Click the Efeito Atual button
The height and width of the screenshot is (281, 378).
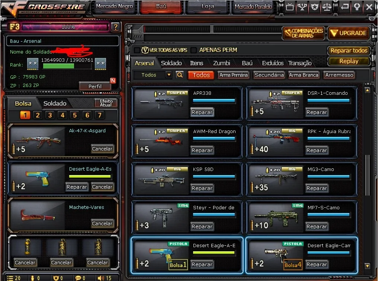(106, 103)
